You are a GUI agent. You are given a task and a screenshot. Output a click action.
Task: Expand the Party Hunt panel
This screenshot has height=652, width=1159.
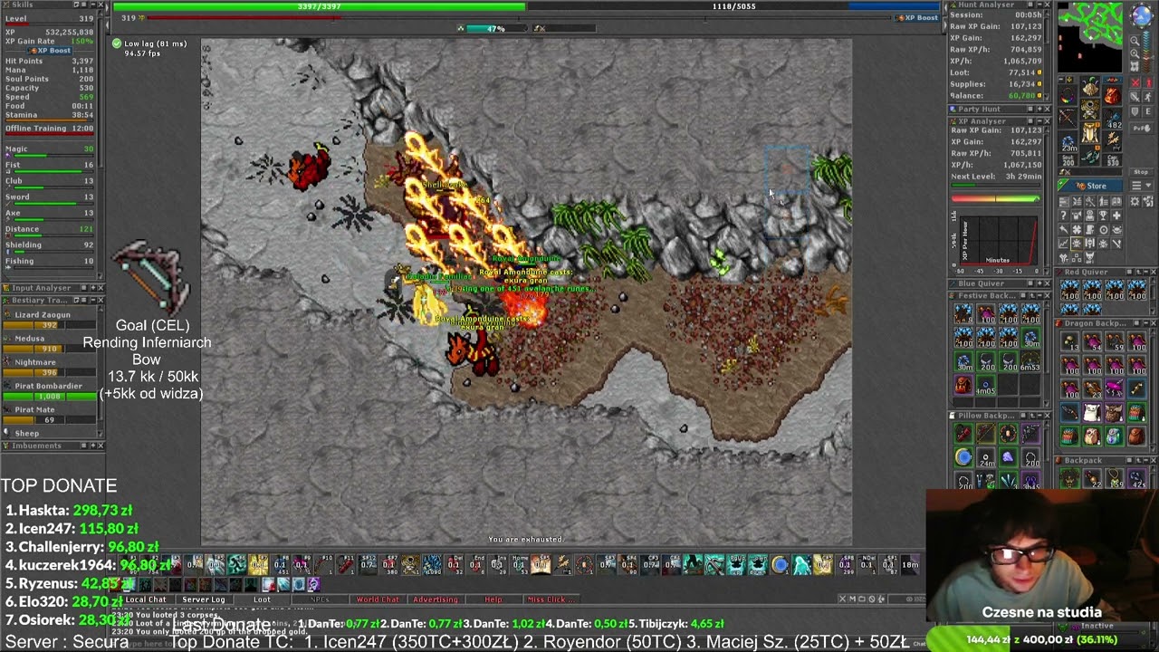tap(1039, 110)
